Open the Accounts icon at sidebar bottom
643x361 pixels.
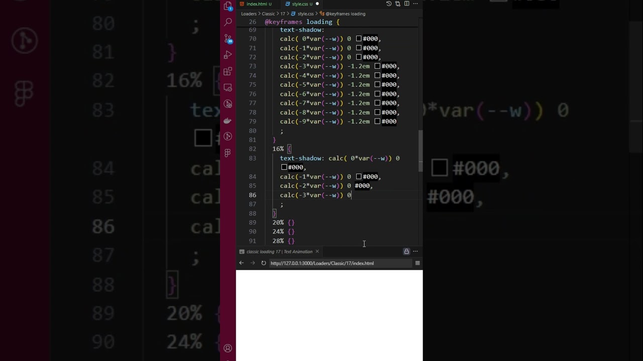tap(228, 348)
